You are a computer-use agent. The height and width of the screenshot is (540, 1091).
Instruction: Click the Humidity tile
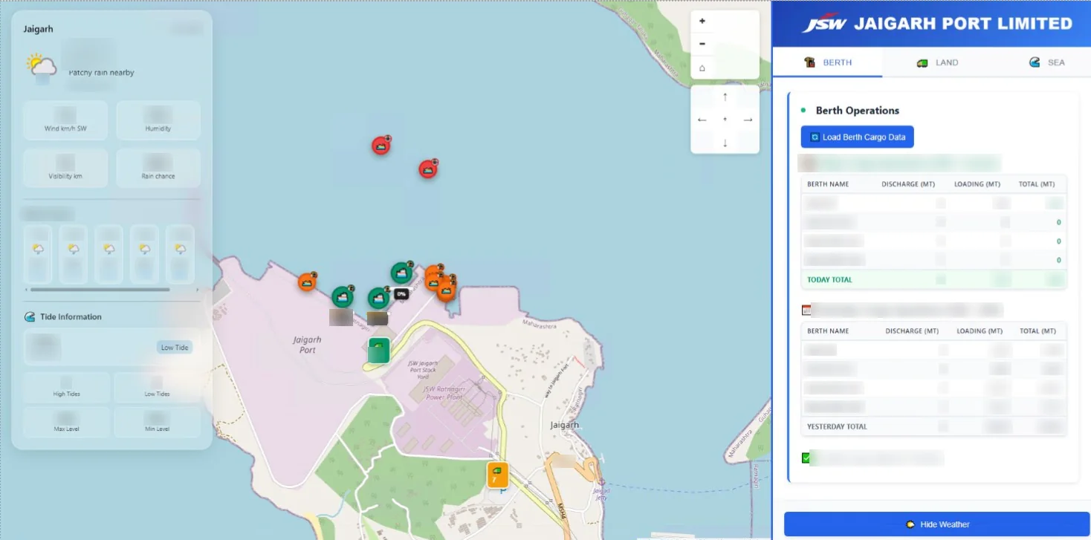[x=158, y=120]
